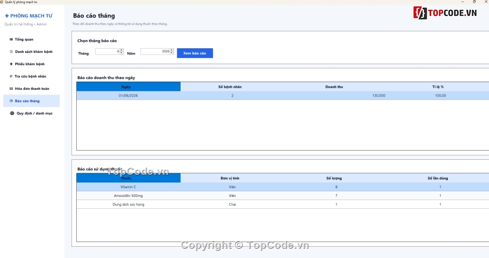This screenshot has height=258, width=489.
Task: Click the Tổng quan dashboard icon
Action: point(11,39)
